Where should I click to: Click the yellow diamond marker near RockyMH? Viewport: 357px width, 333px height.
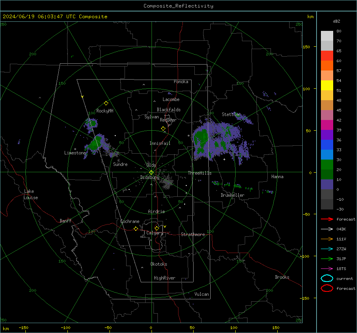pos(106,103)
